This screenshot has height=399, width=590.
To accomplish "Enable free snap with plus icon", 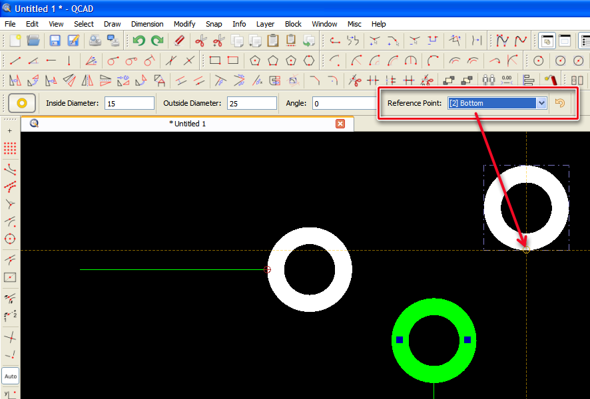I will (x=10, y=131).
